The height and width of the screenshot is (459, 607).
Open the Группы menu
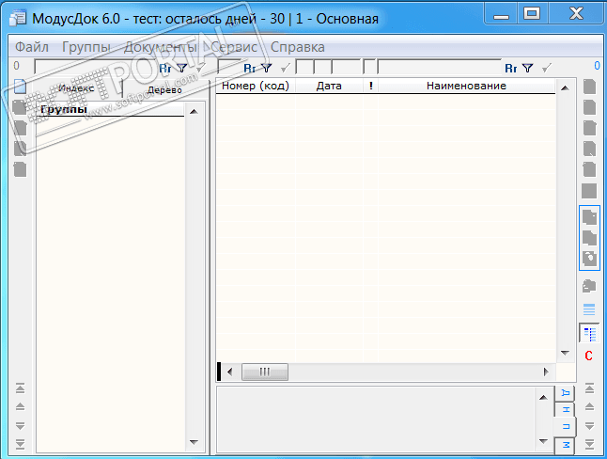[x=86, y=47]
